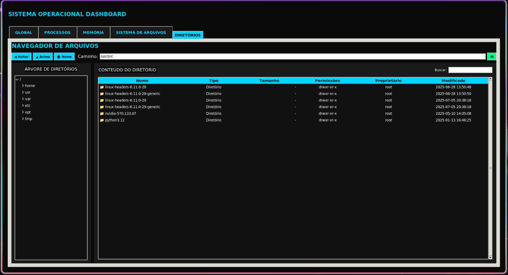
Task: Select the DIRETÓRIOS tab
Action: click(x=188, y=35)
